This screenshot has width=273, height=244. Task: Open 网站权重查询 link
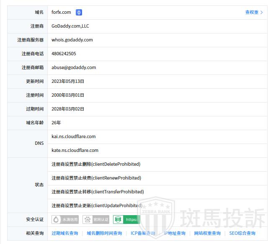(207, 233)
